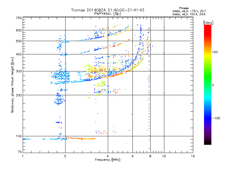Viewport: 227px width, 170px height.
Task: Click "Stationary phase Virtual Height [km]" axis label
Action: [12, 85]
